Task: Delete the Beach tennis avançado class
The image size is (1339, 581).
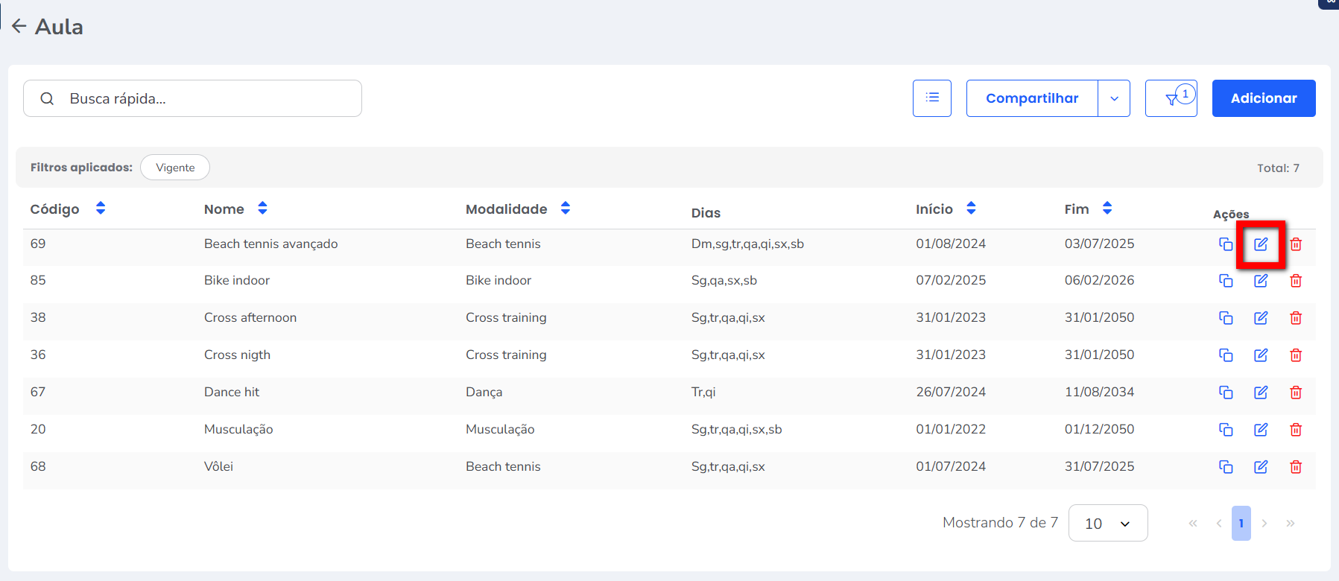Action: coord(1296,244)
